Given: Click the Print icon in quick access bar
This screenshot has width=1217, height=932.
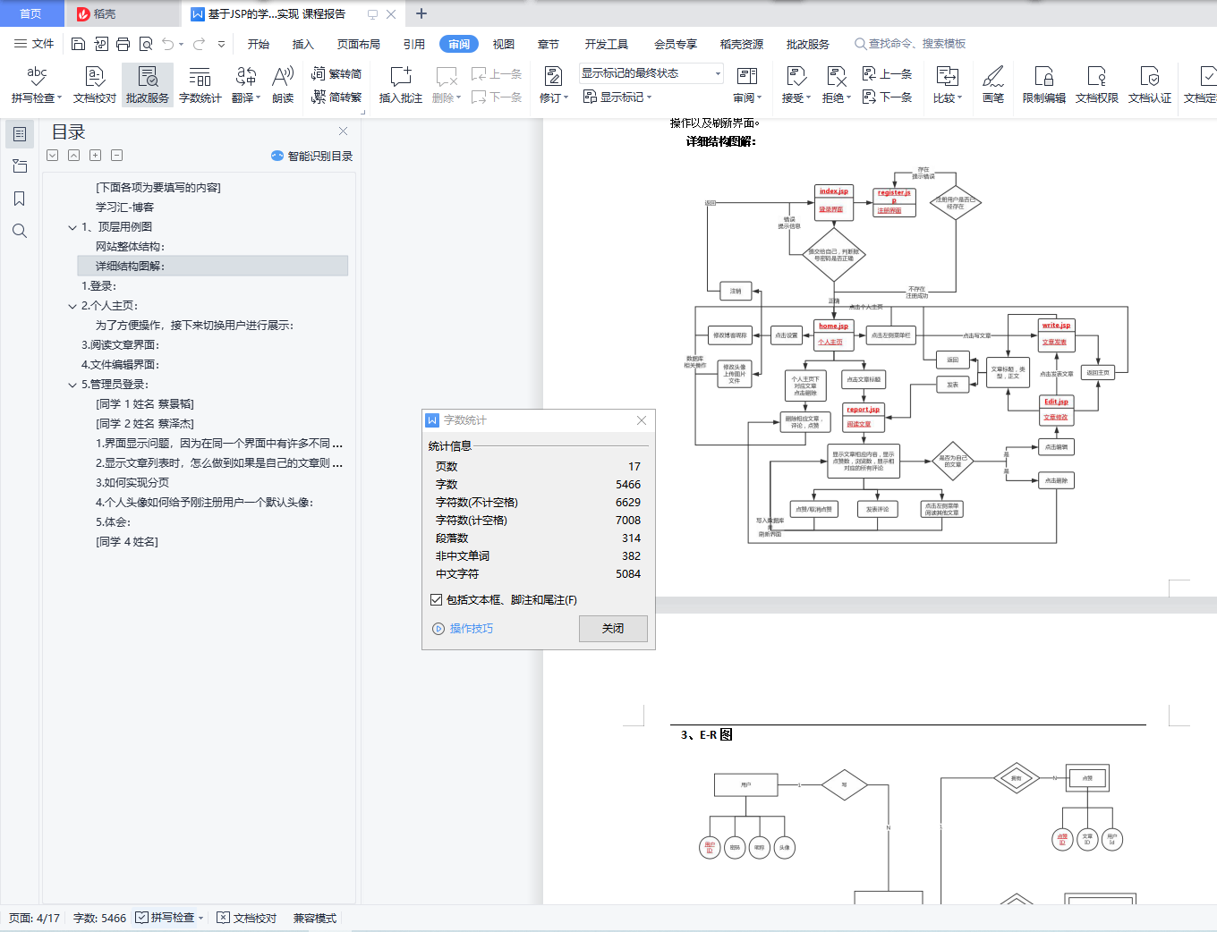Looking at the screenshot, I should pos(123,44).
